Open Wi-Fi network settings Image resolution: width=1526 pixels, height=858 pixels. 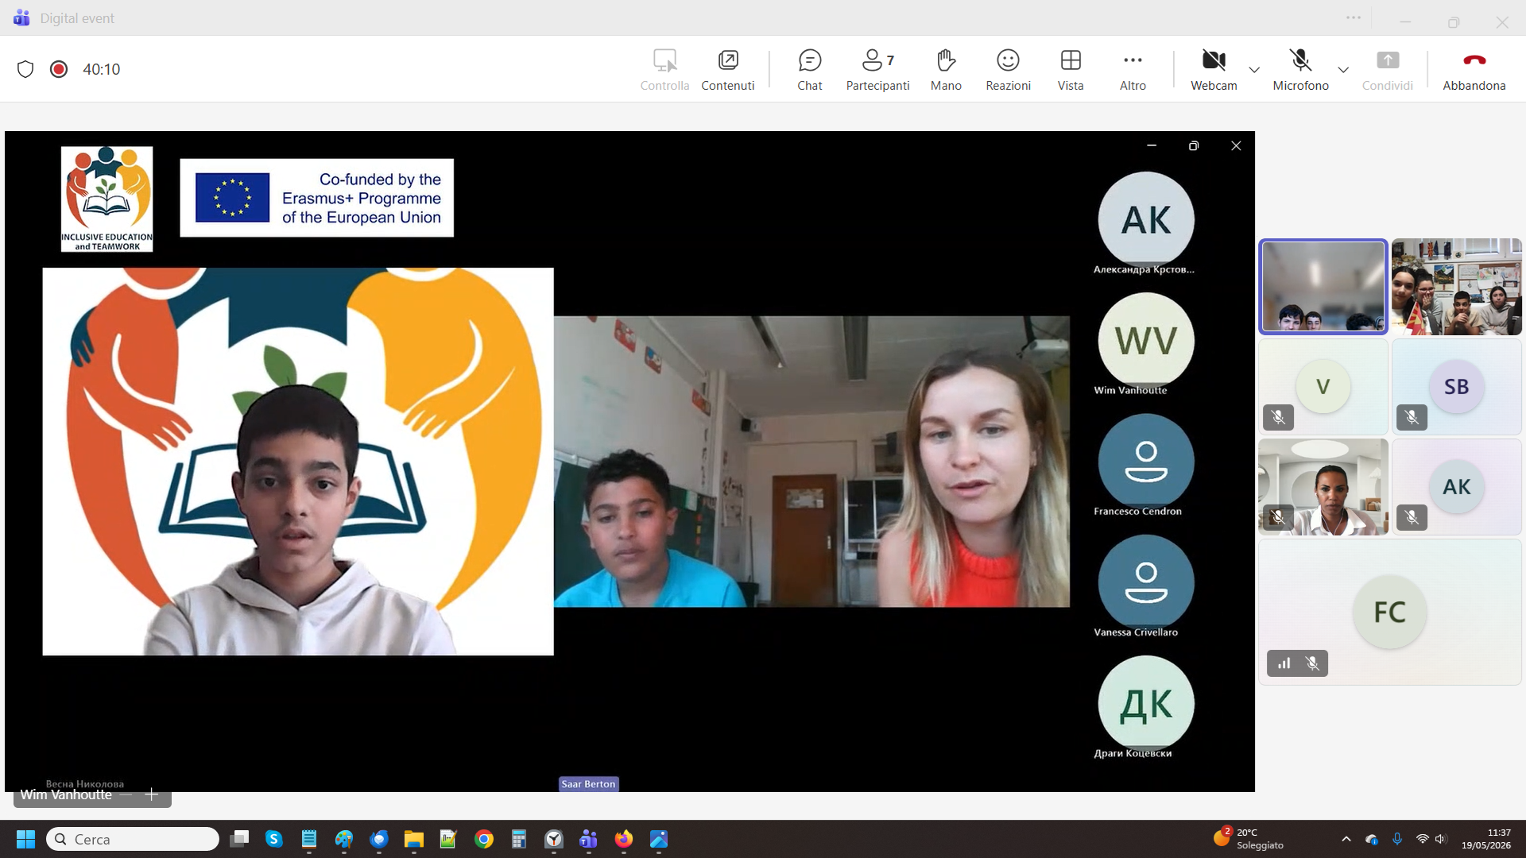1423,839
